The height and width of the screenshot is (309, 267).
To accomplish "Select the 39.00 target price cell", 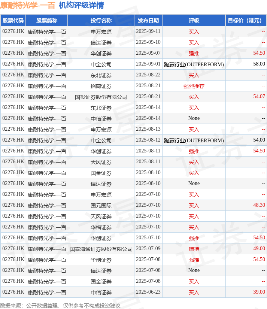I will pyautogui.click(x=259, y=292).
